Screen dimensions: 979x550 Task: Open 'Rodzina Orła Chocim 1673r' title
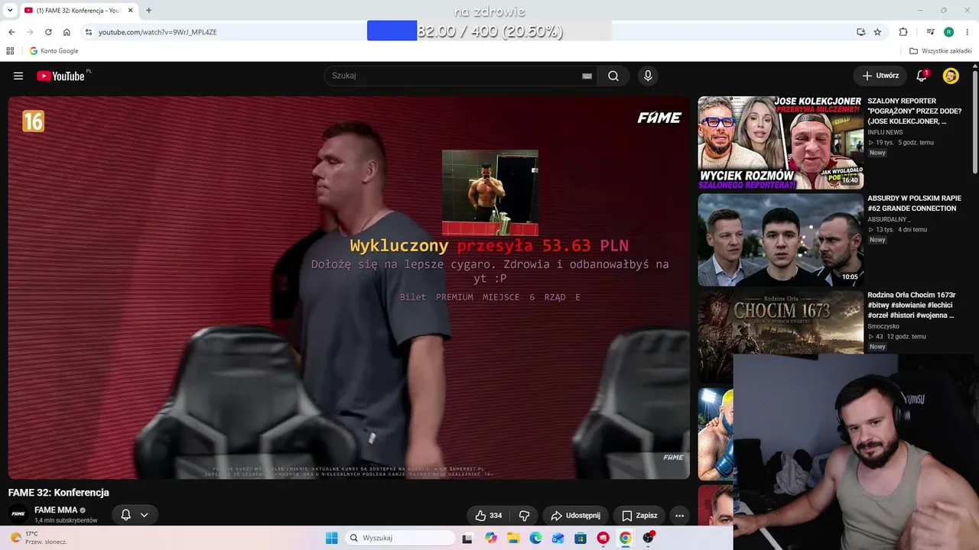[x=912, y=305]
